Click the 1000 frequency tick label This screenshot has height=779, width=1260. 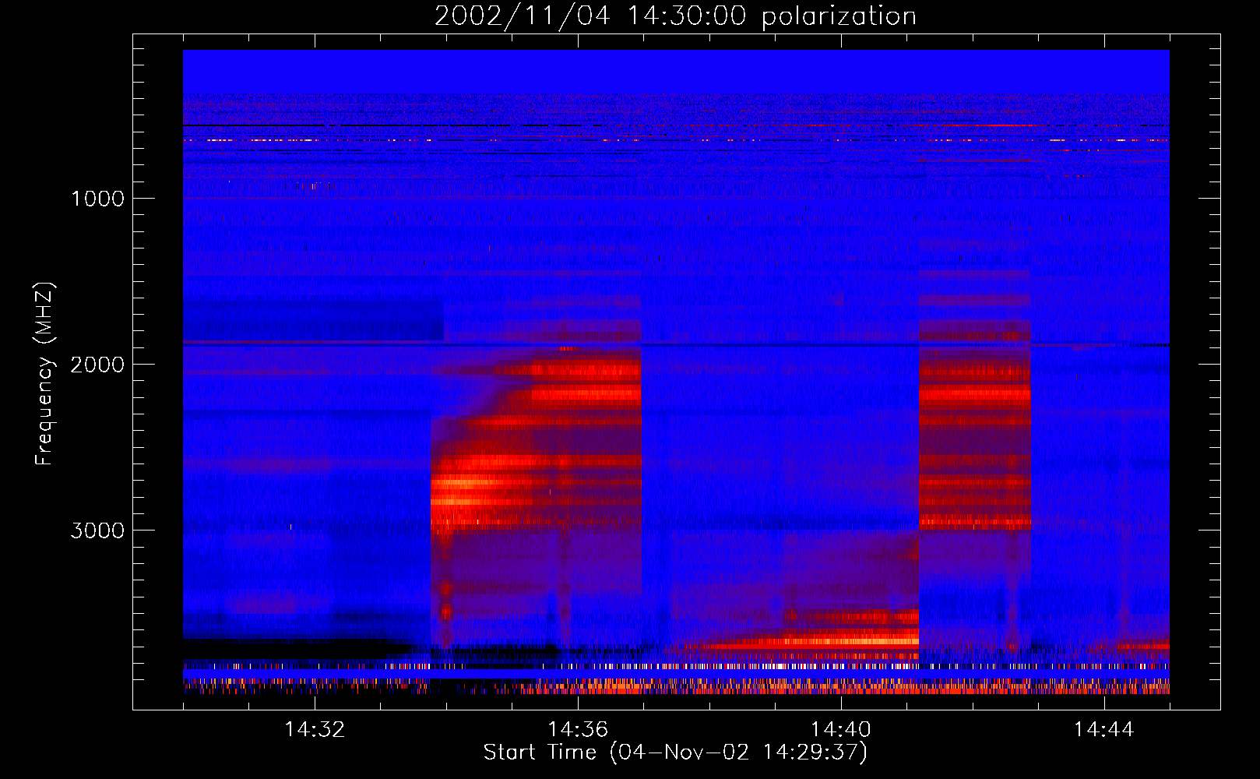(97, 199)
